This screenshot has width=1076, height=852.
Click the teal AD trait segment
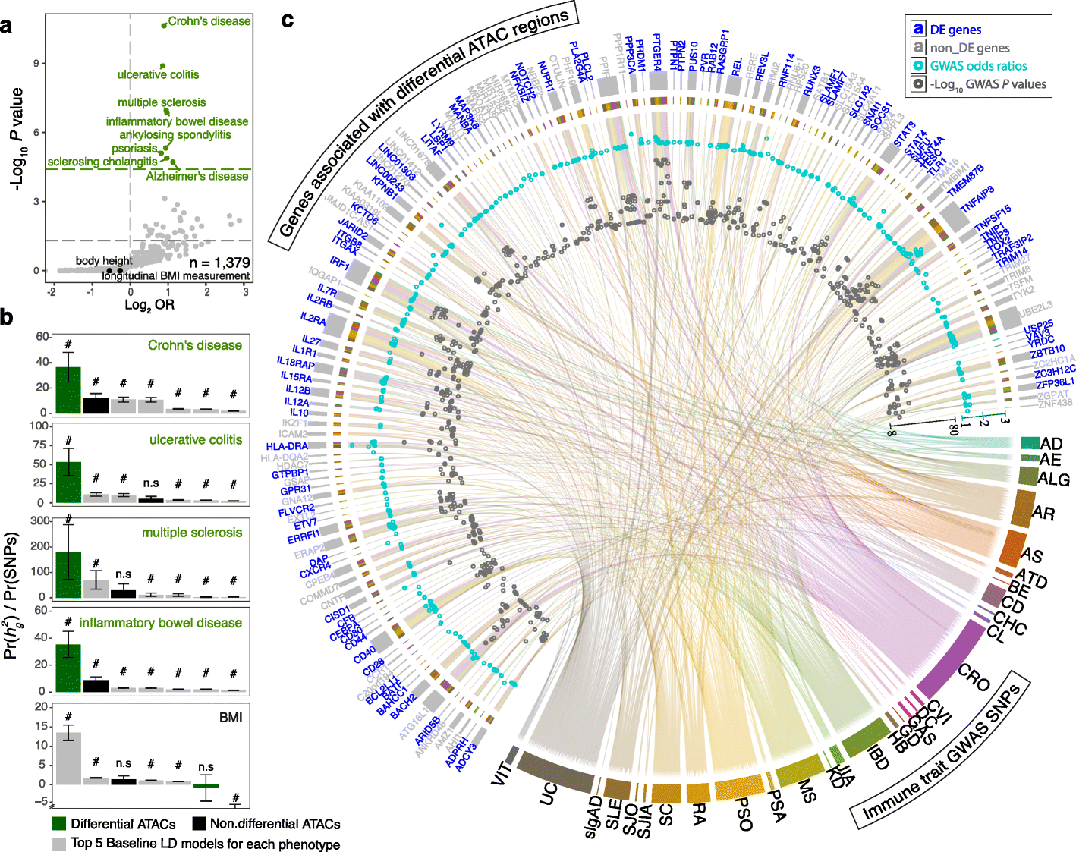[1030, 443]
